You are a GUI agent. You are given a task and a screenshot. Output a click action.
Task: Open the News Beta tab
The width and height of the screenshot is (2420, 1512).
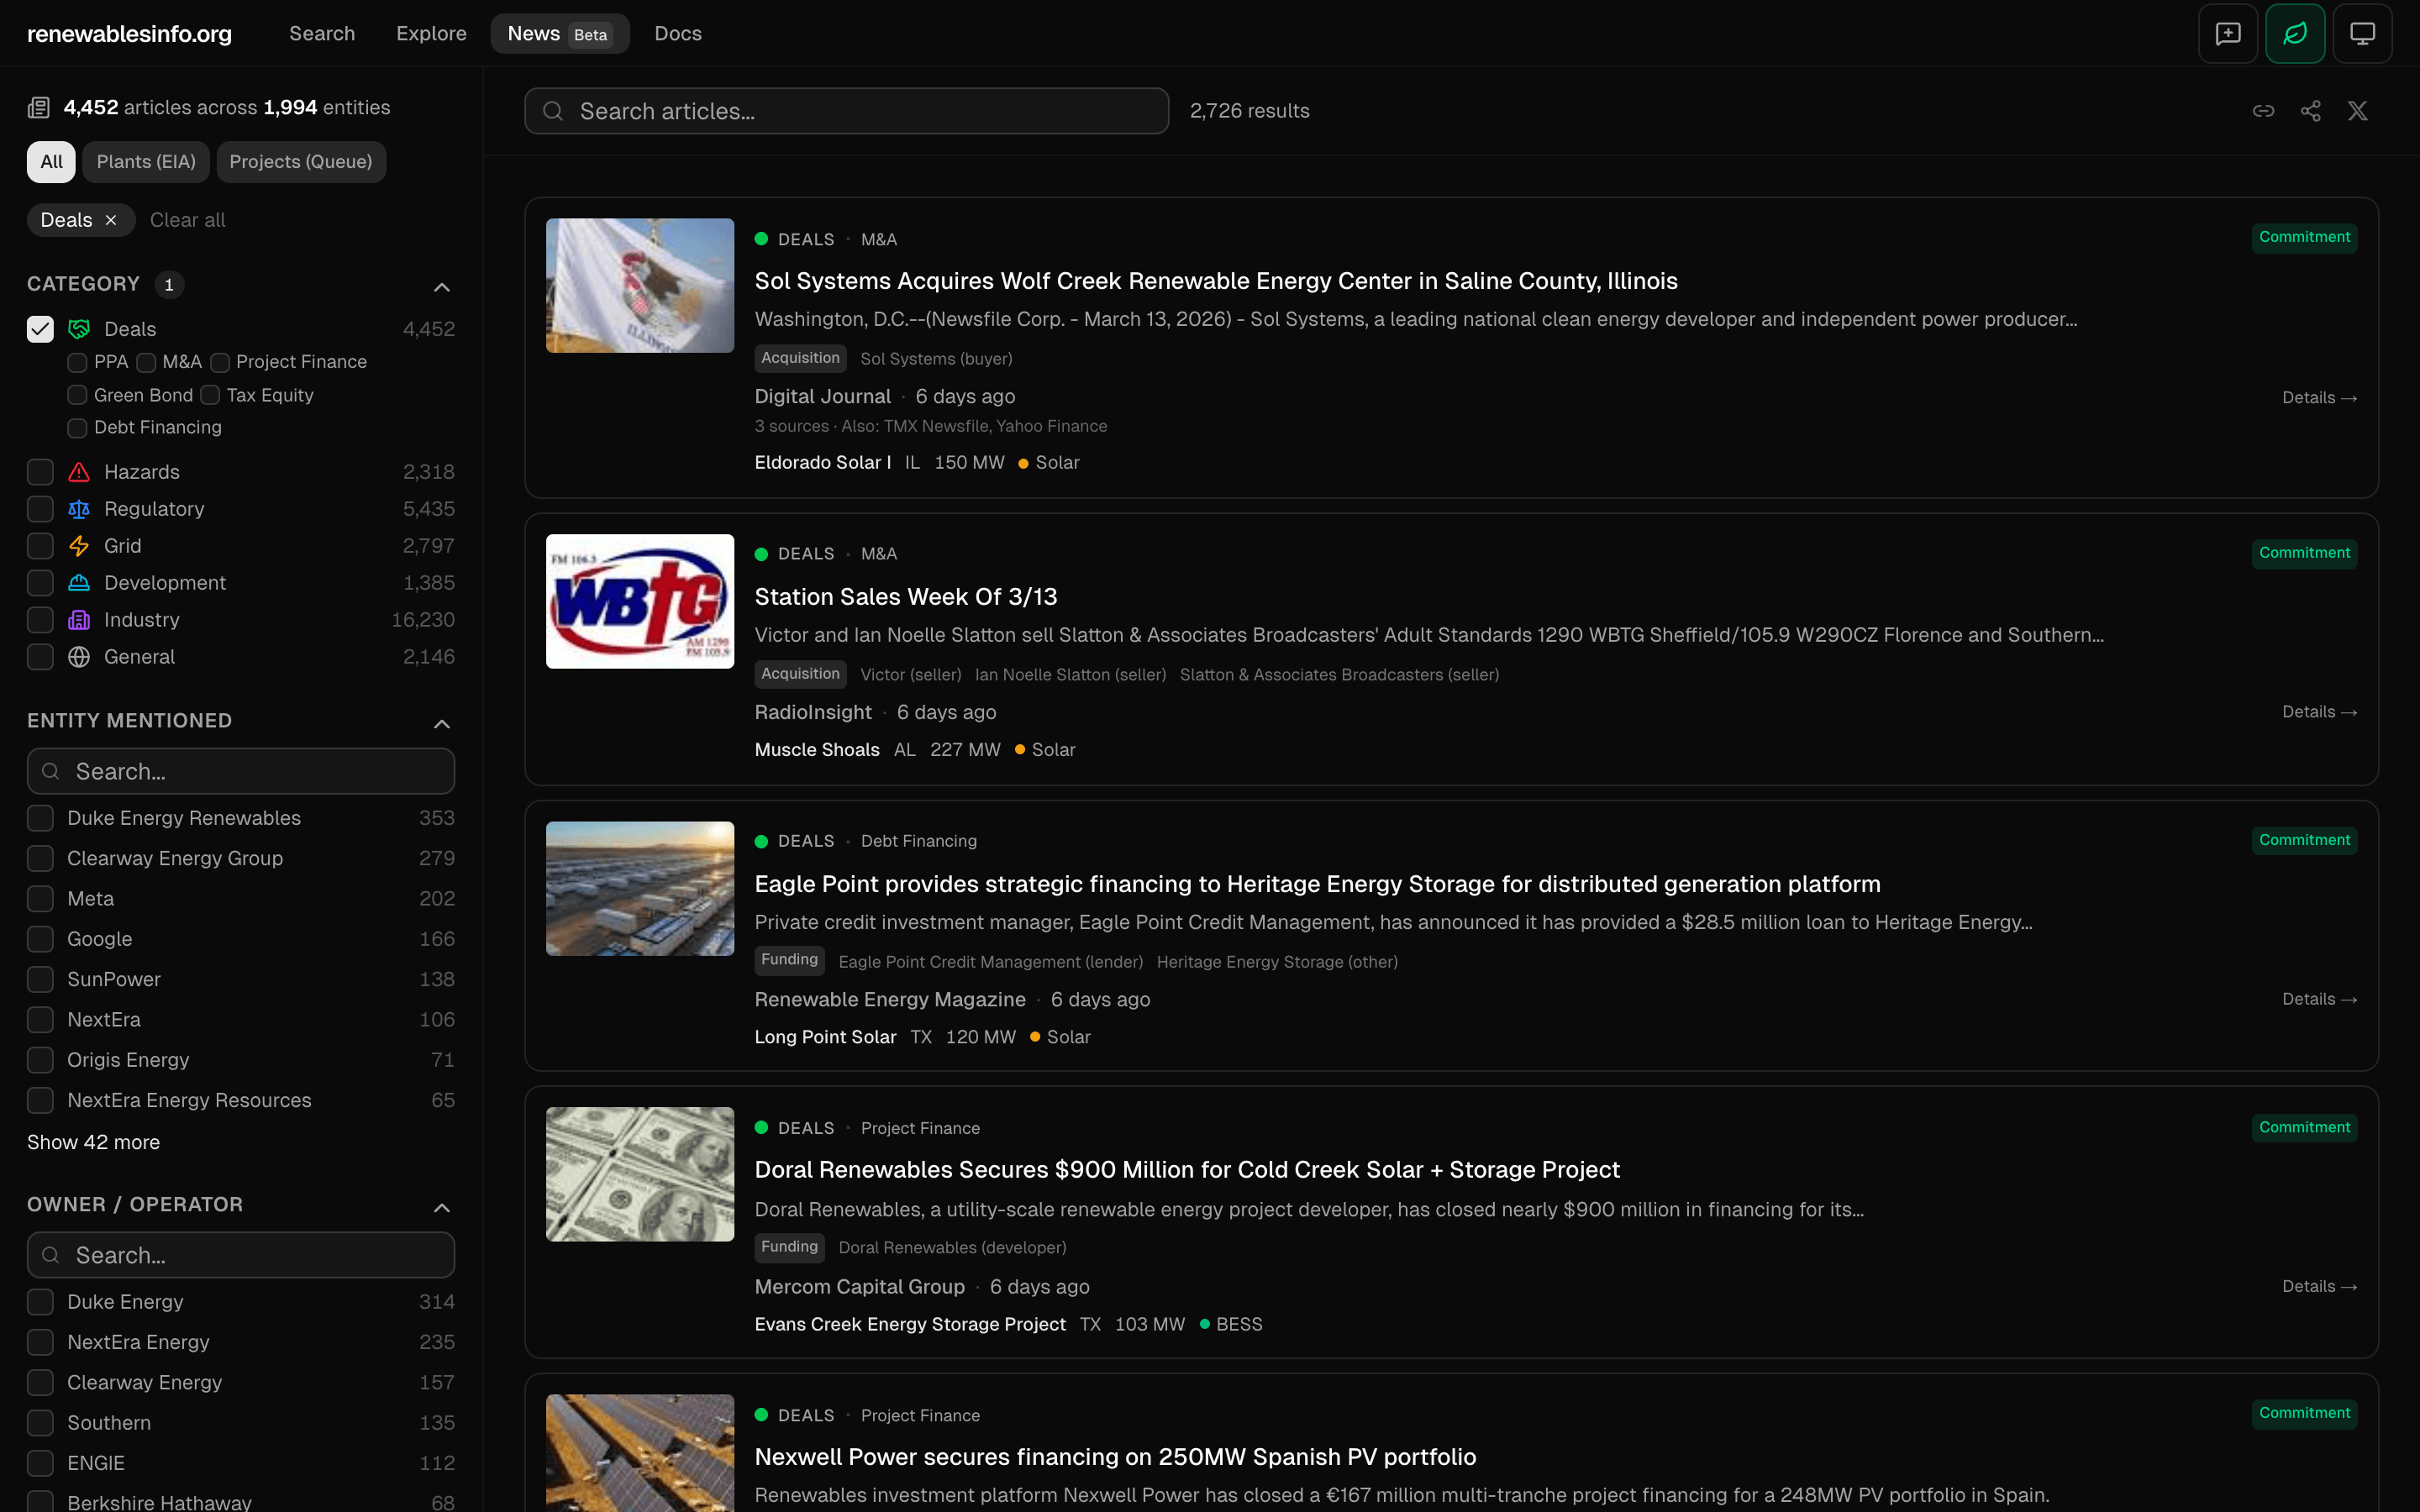(x=559, y=34)
